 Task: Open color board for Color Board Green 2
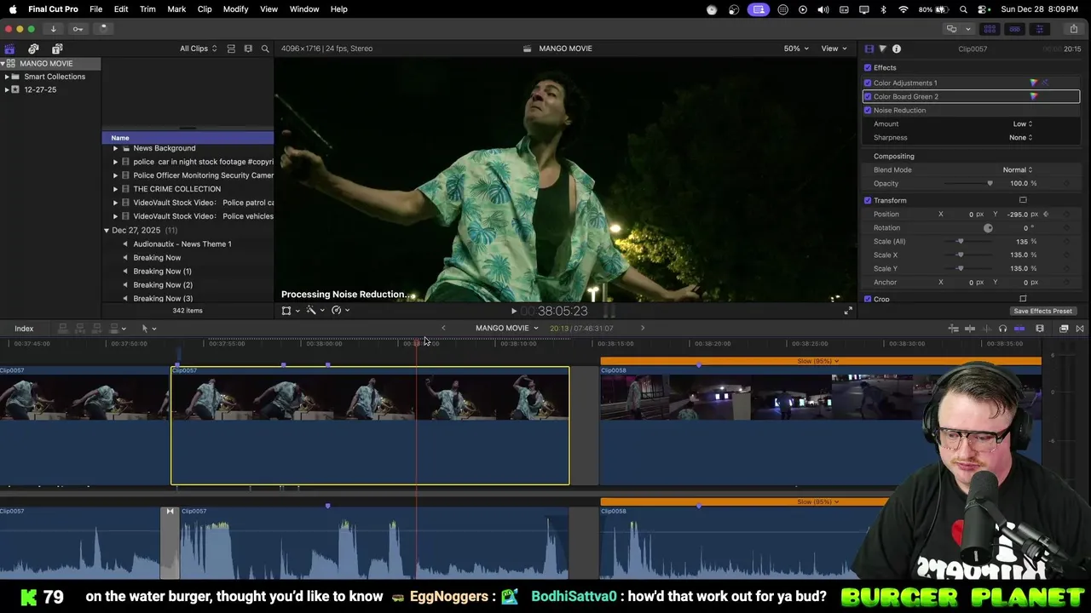pos(1034,96)
